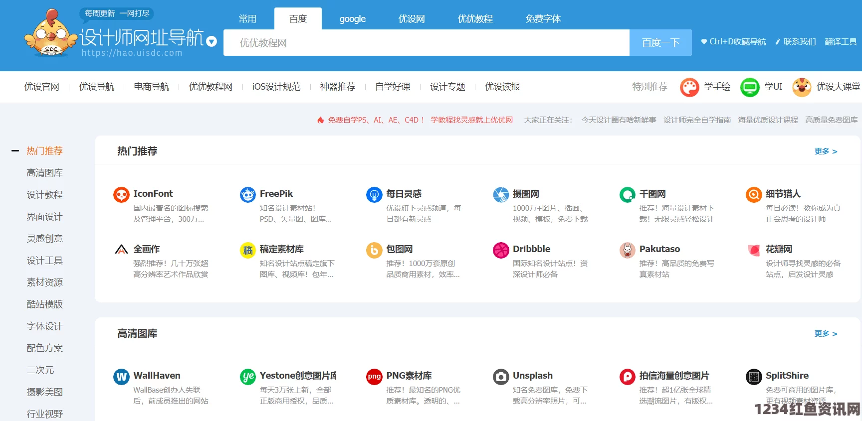Screen dimensions: 862x421
Task: Select 酷站模版 in the left sidebar
Action: 45,304
